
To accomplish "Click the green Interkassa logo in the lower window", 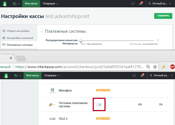I will click(x=6, y=75).
